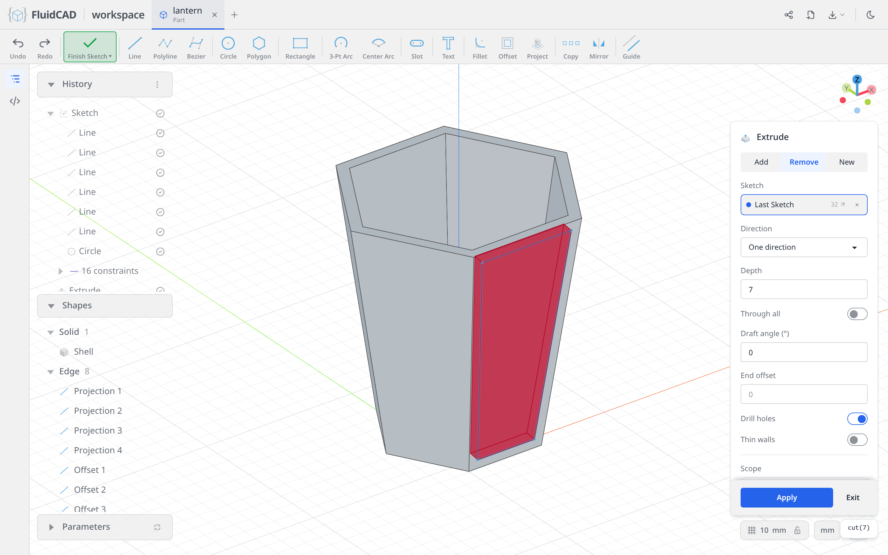Toggle the Sketch history item checkmark
This screenshot has height=555, width=888.
[x=160, y=113]
